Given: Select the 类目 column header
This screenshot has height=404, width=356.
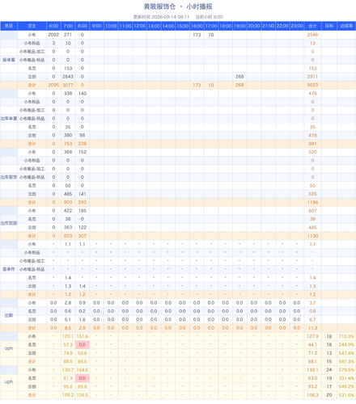Looking at the screenshot, I should [x=9, y=26].
